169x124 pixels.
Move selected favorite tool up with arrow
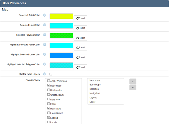[x=133, y=81]
